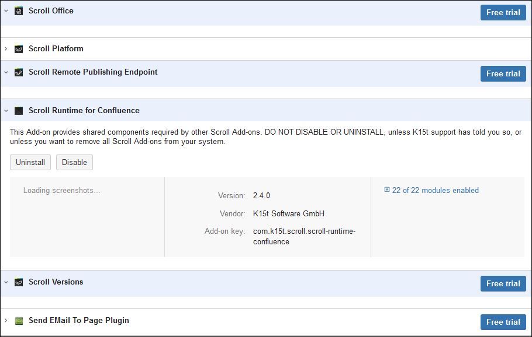
Task: Select the Scroll Runtime for Confluence title
Action: tap(84, 111)
